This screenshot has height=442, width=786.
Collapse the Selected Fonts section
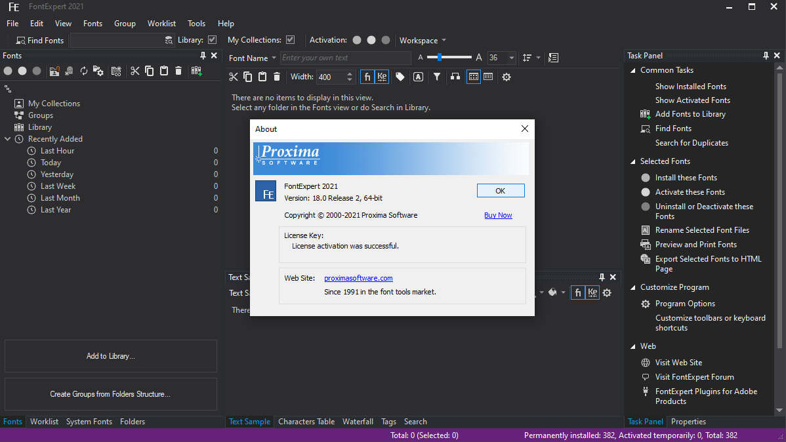(x=633, y=161)
